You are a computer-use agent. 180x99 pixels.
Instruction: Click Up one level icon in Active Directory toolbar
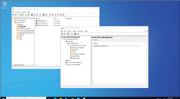click(19, 15)
